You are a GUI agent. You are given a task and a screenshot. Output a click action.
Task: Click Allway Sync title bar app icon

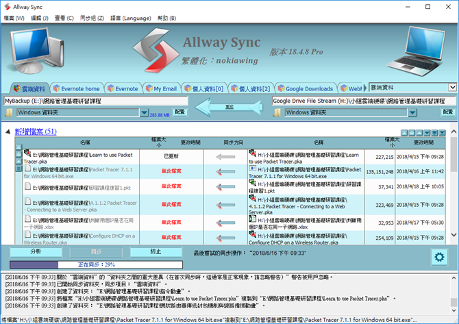click(x=7, y=7)
